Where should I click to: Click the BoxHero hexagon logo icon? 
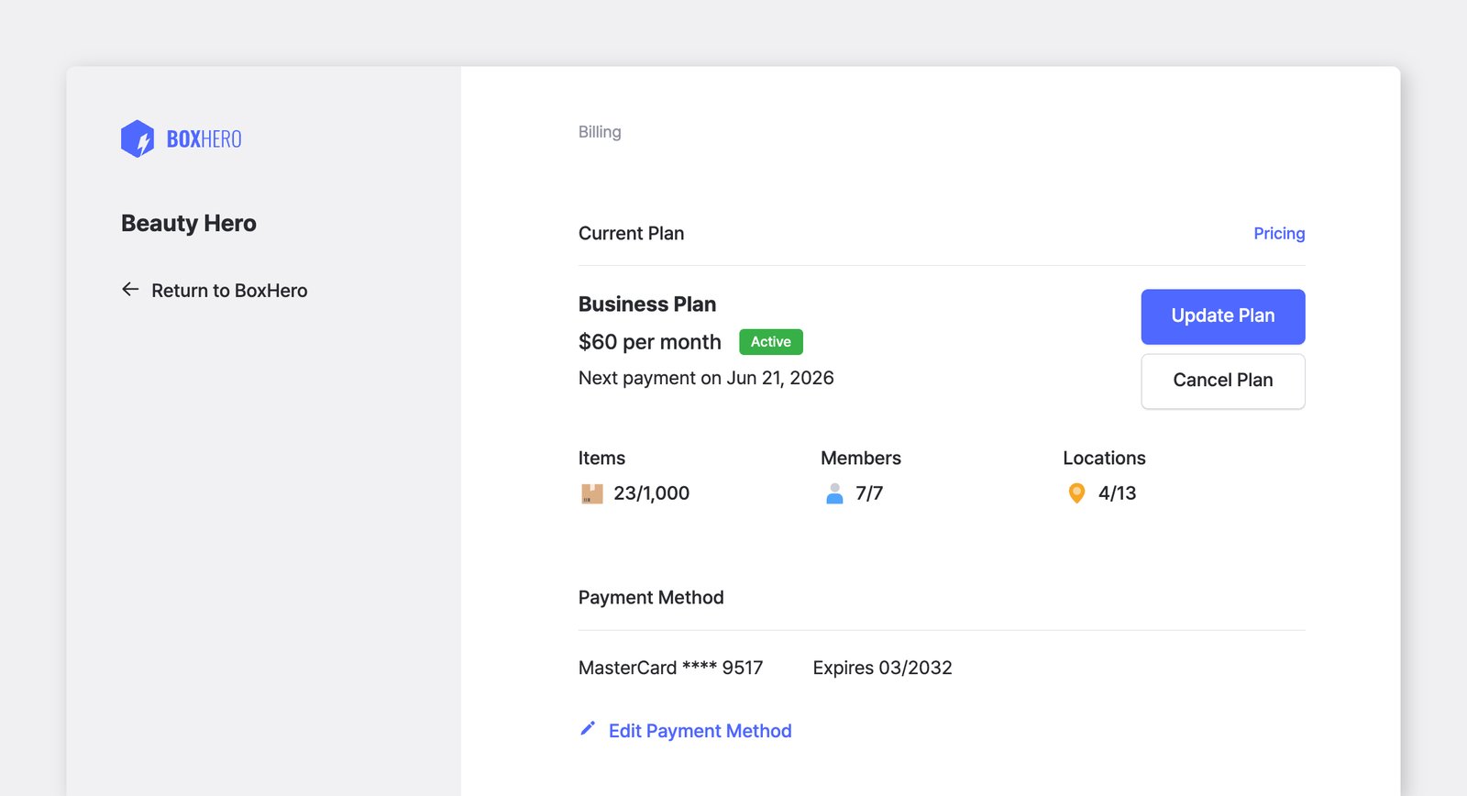point(138,138)
